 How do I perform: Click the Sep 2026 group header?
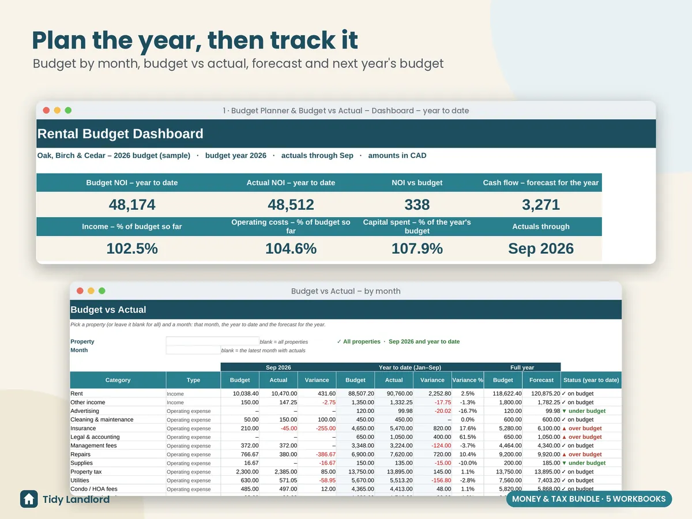[x=278, y=367]
